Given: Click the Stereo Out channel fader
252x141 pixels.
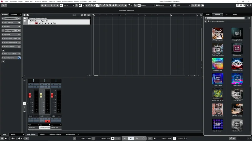Looking at the screenshot, I should tap(52, 95).
